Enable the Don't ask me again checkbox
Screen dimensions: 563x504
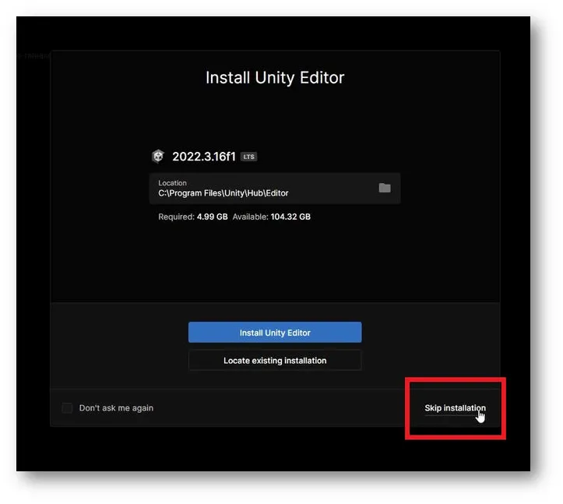pyautogui.click(x=67, y=408)
